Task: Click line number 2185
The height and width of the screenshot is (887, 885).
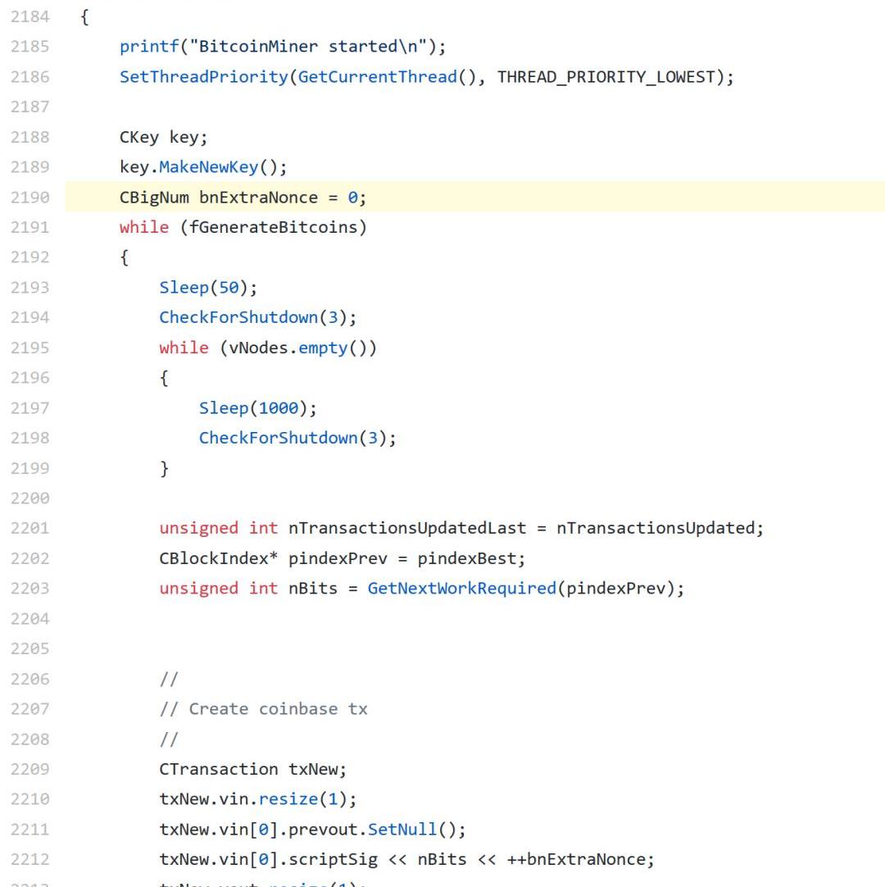Action: tap(29, 47)
